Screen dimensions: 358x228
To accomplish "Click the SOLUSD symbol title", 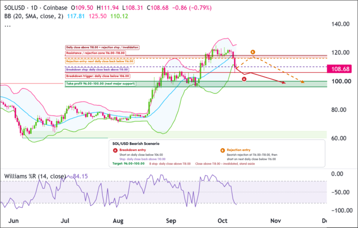I will (x=15, y=8).
